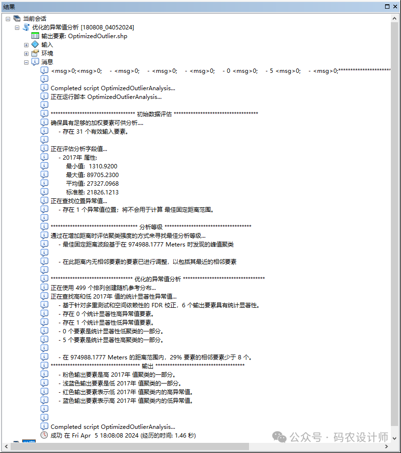This screenshot has height=453, width=401.
Task: Collapse the 消息 node
Action: coord(27,62)
